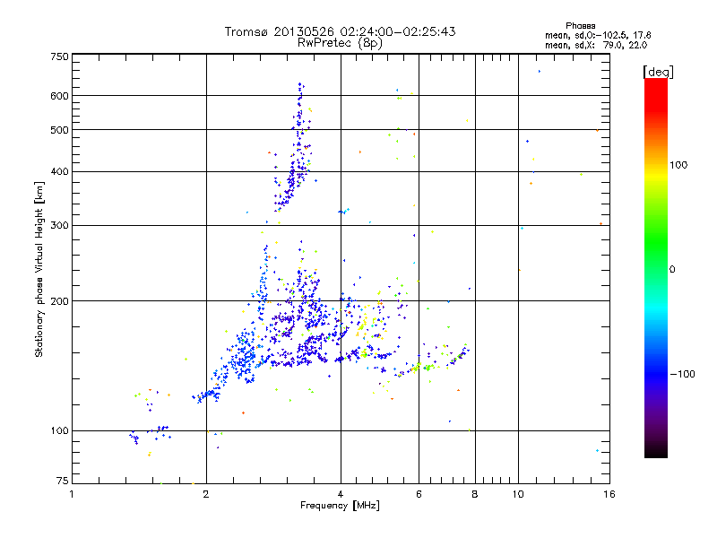Click the y-axis tick label '600'
Screen dimensions: 717x538
point(59,96)
